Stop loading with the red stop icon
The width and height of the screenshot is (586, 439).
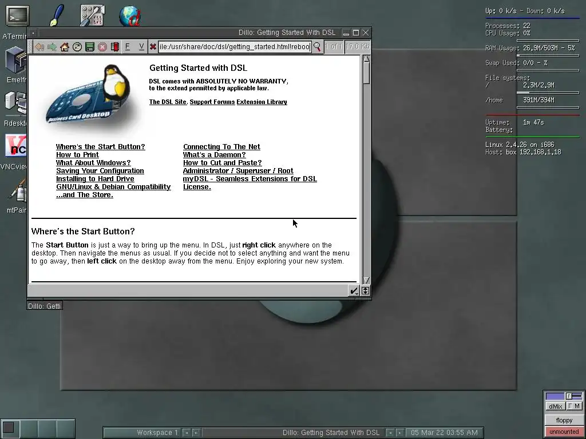tap(102, 47)
